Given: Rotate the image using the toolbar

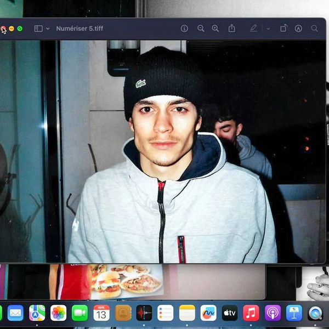Looking at the screenshot, I should point(283,29).
